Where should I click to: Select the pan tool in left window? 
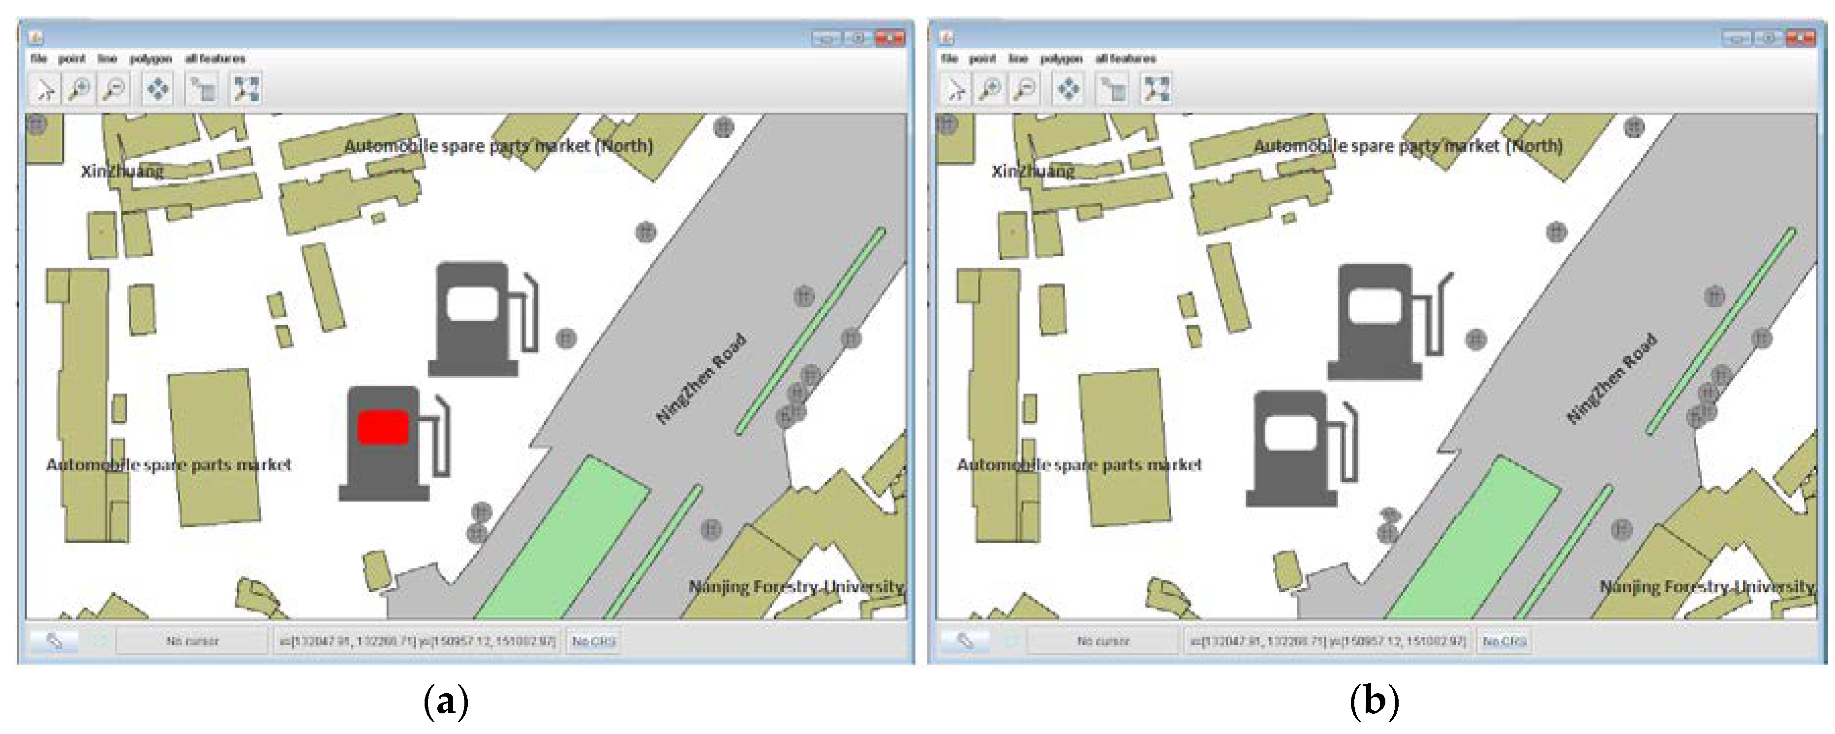click(x=157, y=90)
